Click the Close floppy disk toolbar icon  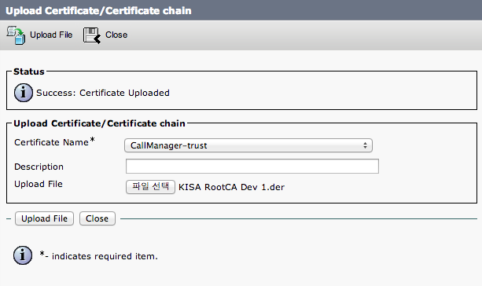coord(92,35)
